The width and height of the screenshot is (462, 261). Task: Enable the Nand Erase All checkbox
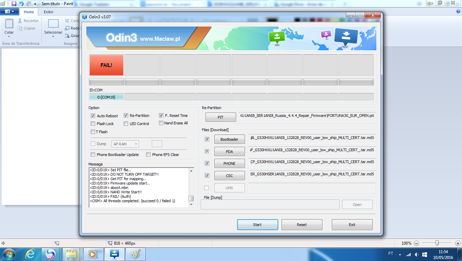[161, 123]
